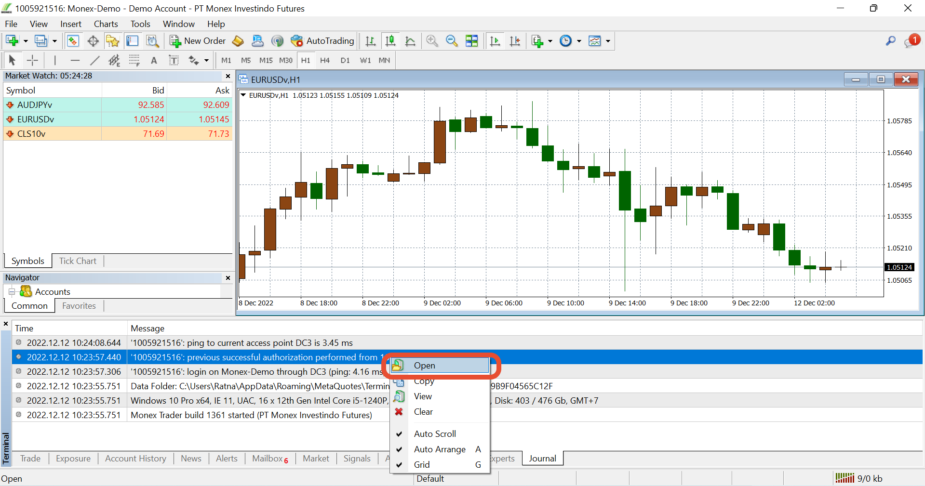Open the indicators list dropdown arrow

point(550,41)
